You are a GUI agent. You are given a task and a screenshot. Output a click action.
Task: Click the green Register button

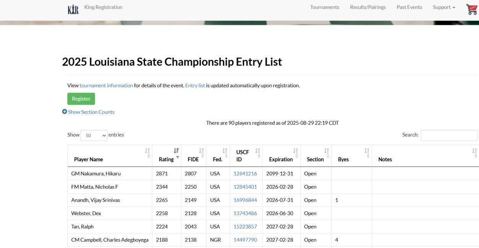click(x=81, y=99)
